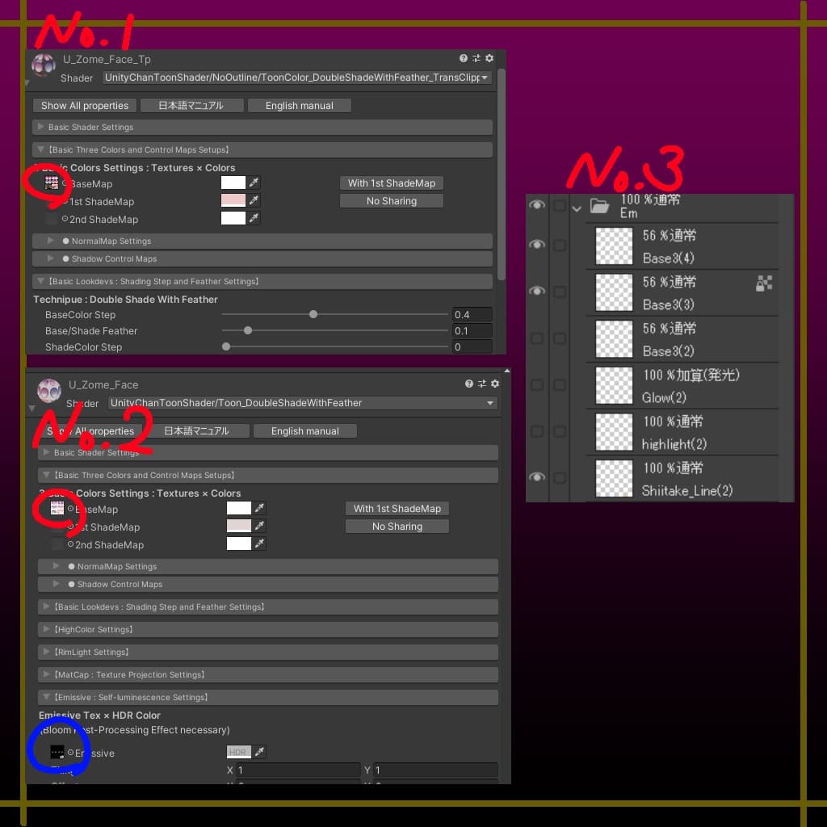The height and width of the screenshot is (827, 827).
Task: Use 2nd ShadeMap eyedropper in U_Zome_Face material
Action: (259, 544)
